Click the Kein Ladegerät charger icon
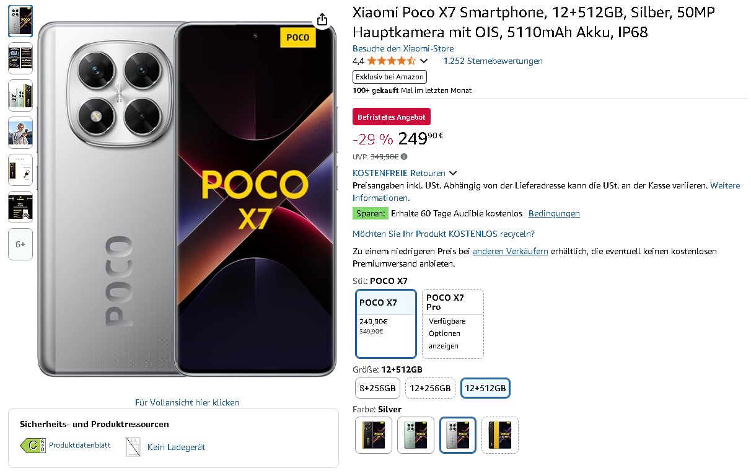Image resolution: width=751 pixels, height=473 pixels. click(x=133, y=446)
